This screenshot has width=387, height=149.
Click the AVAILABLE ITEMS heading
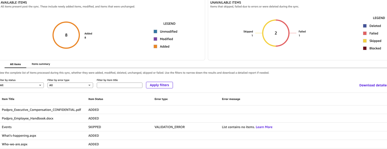click(14, 3)
